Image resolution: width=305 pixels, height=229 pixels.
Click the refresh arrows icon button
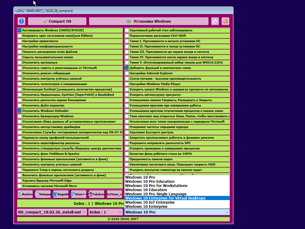click(215, 21)
